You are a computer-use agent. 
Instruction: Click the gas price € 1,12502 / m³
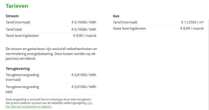(192, 22)
